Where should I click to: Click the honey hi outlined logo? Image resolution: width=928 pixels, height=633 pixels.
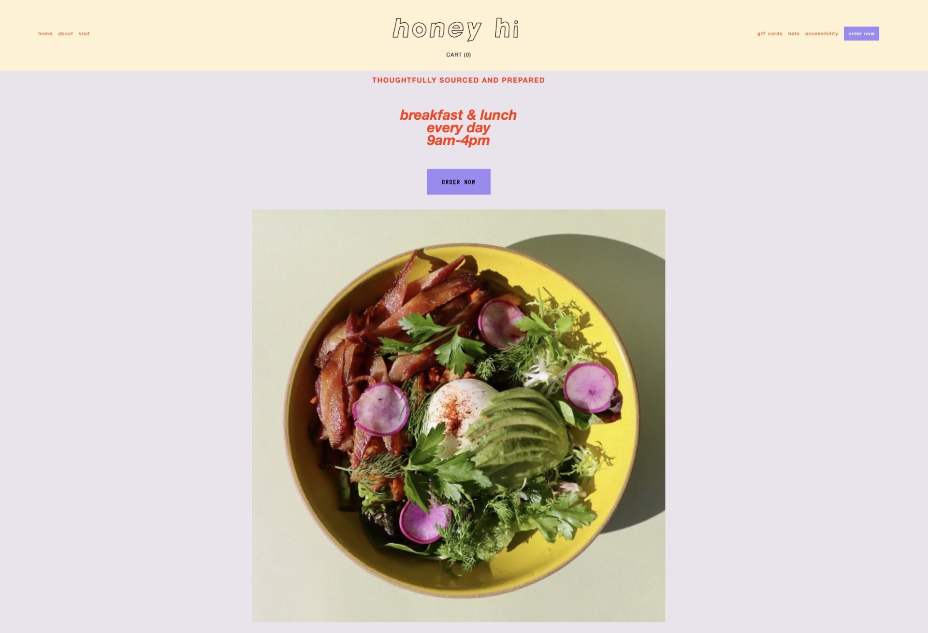click(x=456, y=29)
